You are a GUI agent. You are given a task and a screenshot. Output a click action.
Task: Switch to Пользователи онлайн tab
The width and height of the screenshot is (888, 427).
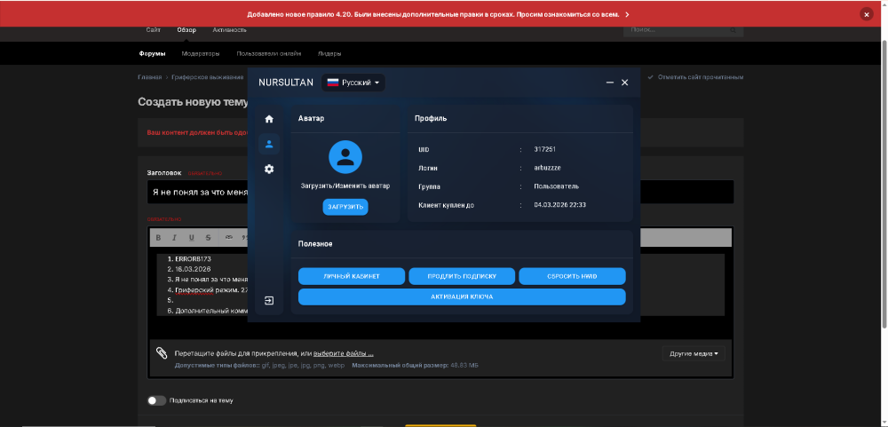click(268, 54)
